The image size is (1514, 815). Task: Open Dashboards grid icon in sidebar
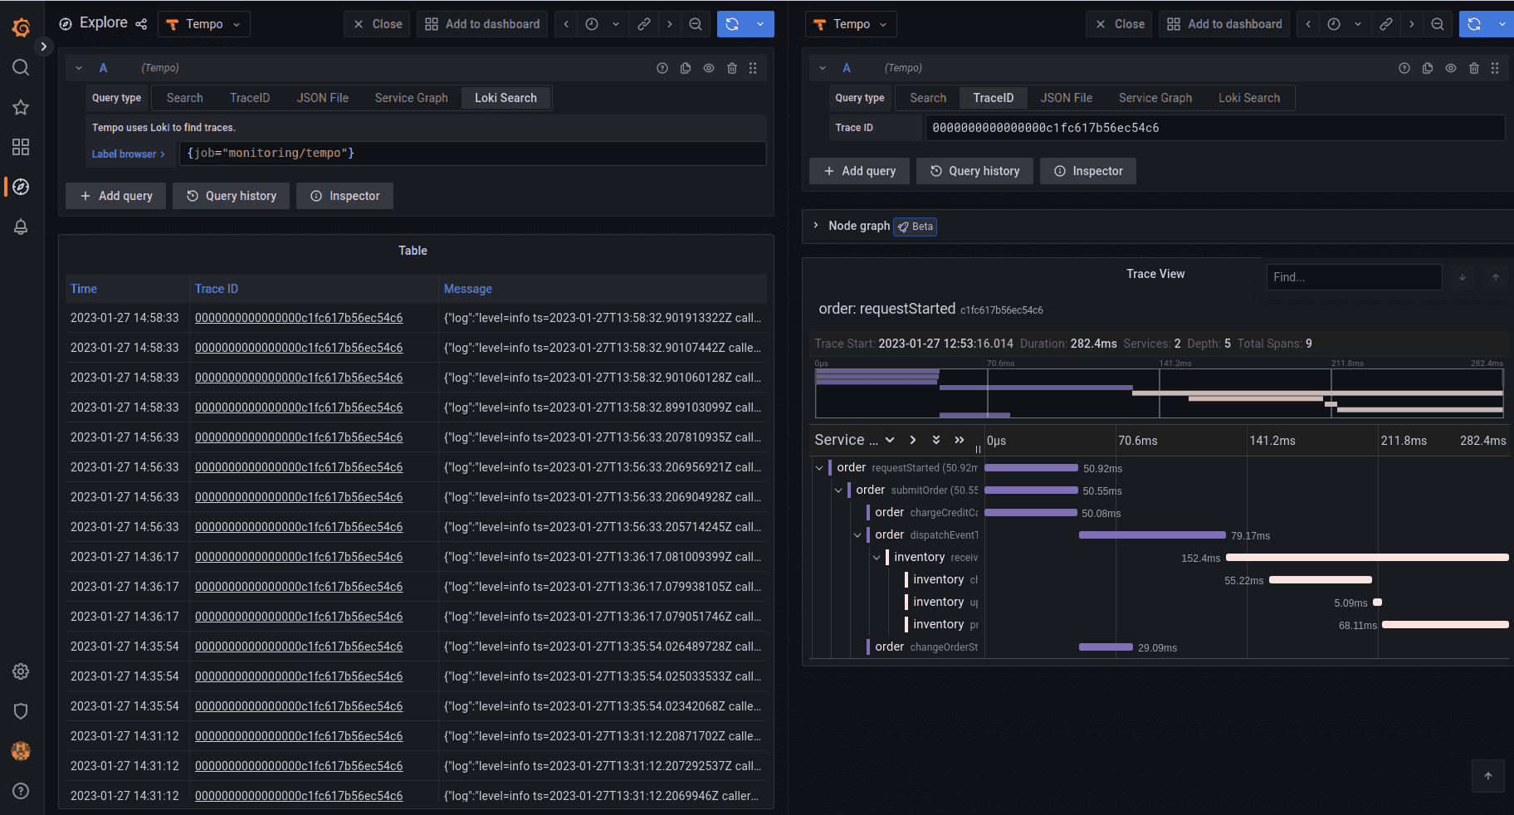(21, 147)
